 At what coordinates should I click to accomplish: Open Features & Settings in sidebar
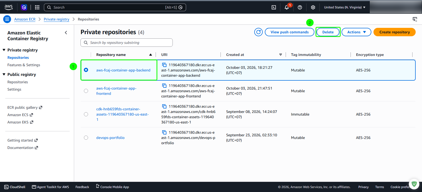tap(24, 65)
